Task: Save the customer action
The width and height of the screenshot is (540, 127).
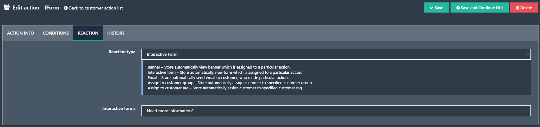Action: 436,8
